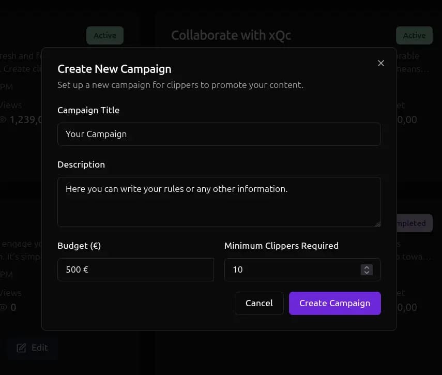Image resolution: width=442 pixels, height=375 pixels.
Task: Click the eye icon next to the 0 views count
Action: (x=4, y=307)
